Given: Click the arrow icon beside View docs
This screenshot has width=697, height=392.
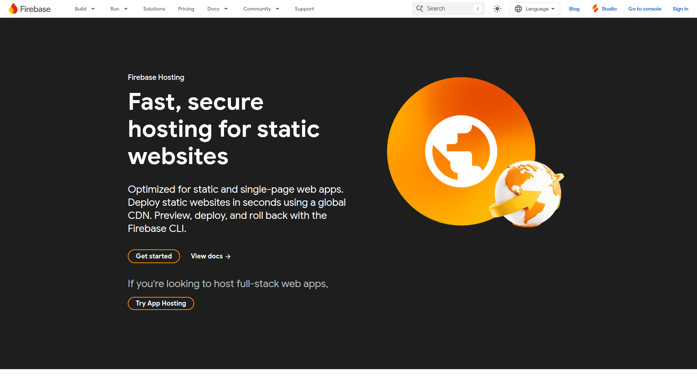Looking at the screenshot, I should [x=228, y=257].
